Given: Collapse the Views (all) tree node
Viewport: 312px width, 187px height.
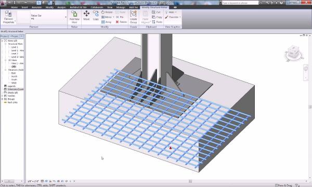Looking at the screenshot, I should coord(3,41).
